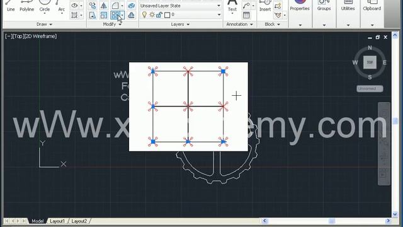Screen dimensions: 403x227
Task: Click the vertical scrollbar up arrow
Action: click(395, 35)
